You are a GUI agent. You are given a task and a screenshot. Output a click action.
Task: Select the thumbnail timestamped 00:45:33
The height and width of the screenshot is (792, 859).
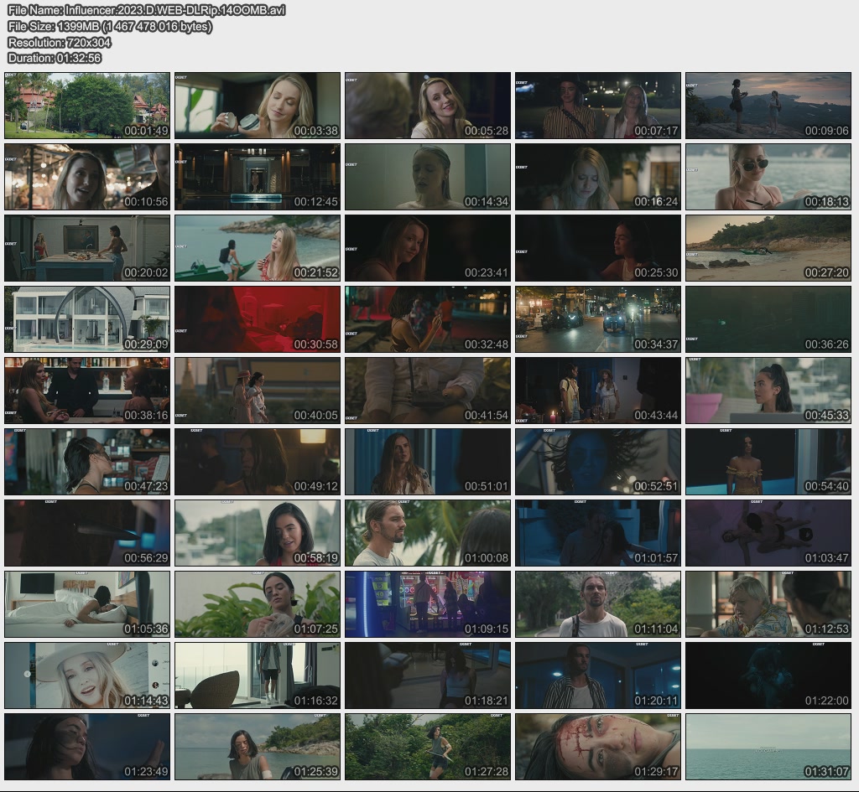[768, 391]
